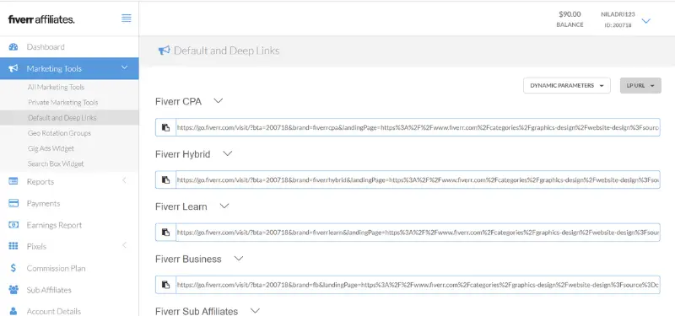Click the Fiverr Sub Affiliates heading
This screenshot has height=316, width=675.
click(x=197, y=311)
